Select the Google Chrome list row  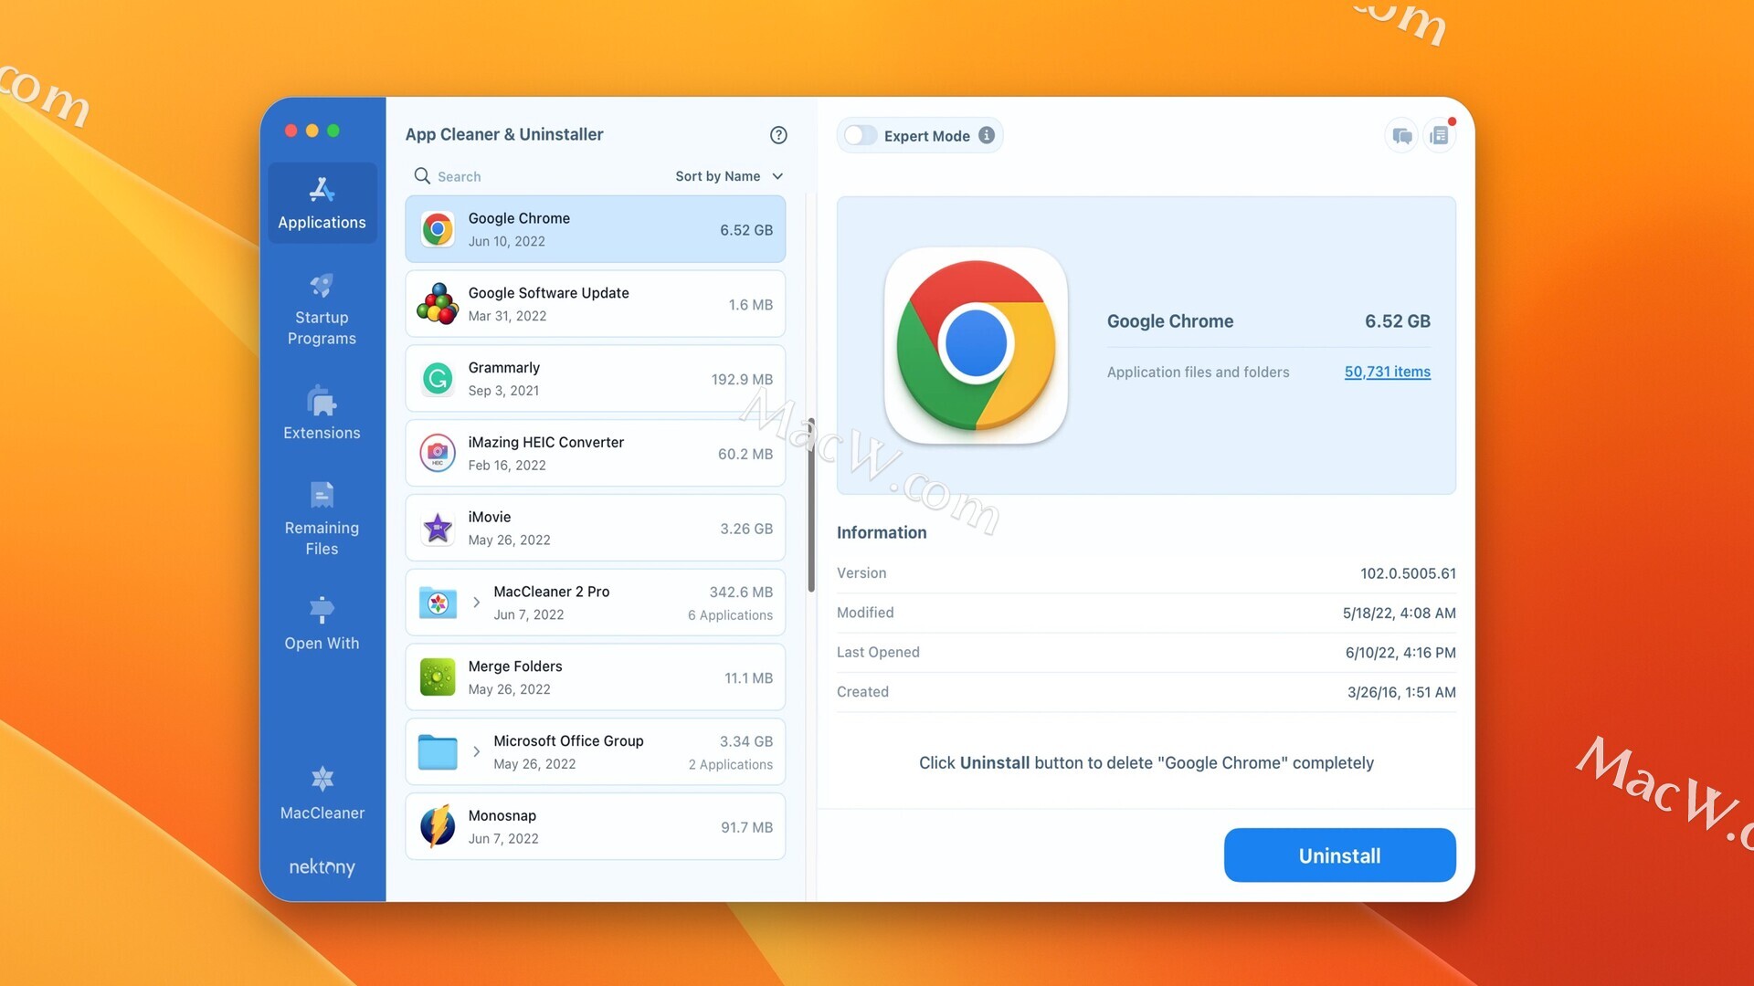(596, 229)
